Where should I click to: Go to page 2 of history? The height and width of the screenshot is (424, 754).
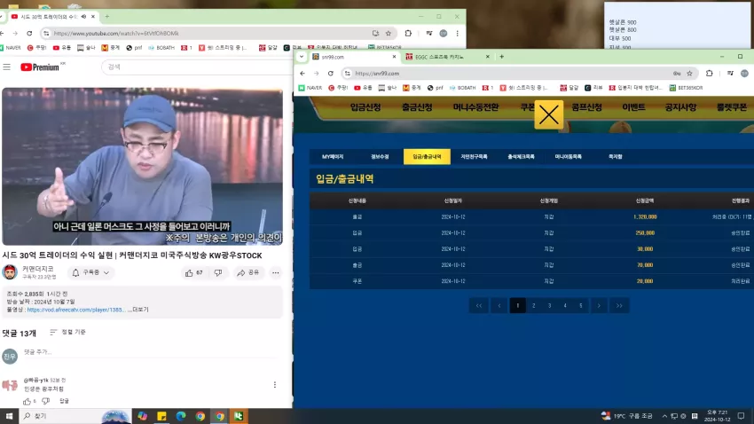coord(533,306)
